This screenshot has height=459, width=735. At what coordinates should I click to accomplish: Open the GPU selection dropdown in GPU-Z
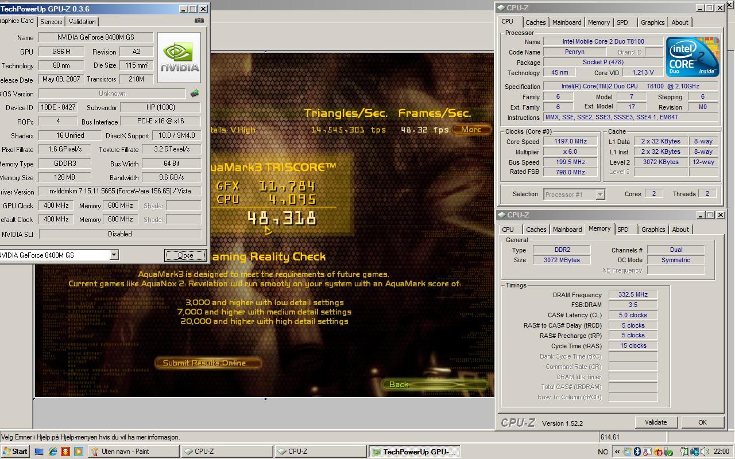coord(114,255)
